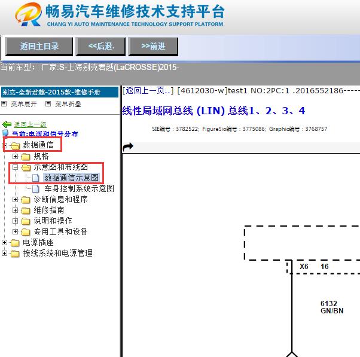
Task: Expand the 专用工具和设备 tree node
Action: tap(15, 231)
